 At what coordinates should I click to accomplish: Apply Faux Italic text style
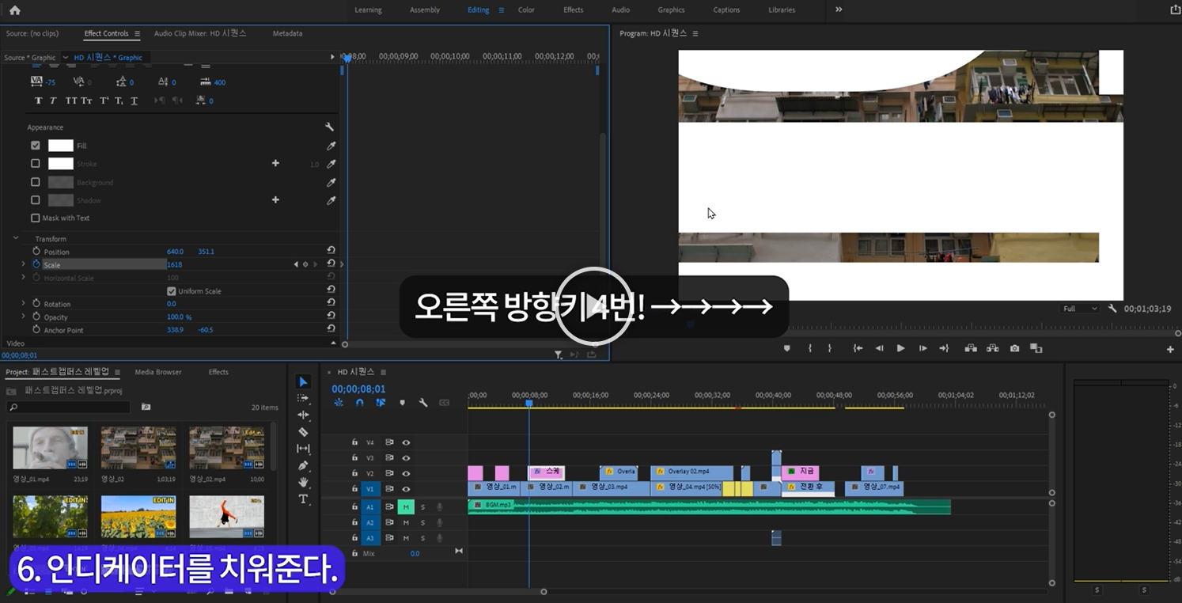[x=53, y=100]
